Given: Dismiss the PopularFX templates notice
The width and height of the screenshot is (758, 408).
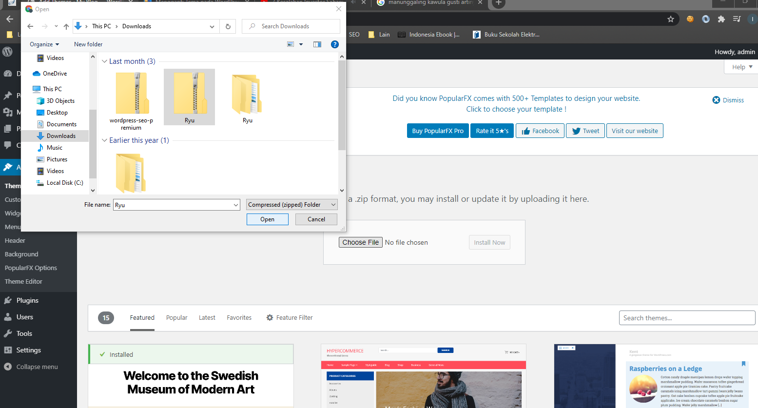Looking at the screenshot, I should tap(728, 100).
